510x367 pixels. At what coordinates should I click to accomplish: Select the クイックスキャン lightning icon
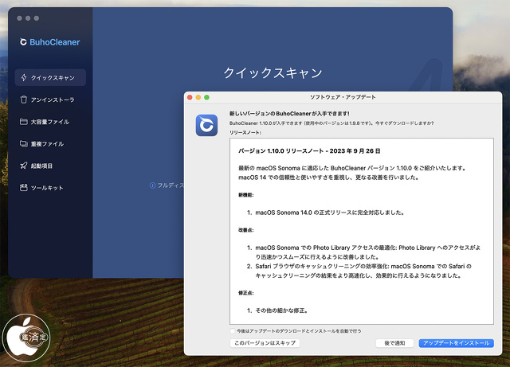pos(24,77)
